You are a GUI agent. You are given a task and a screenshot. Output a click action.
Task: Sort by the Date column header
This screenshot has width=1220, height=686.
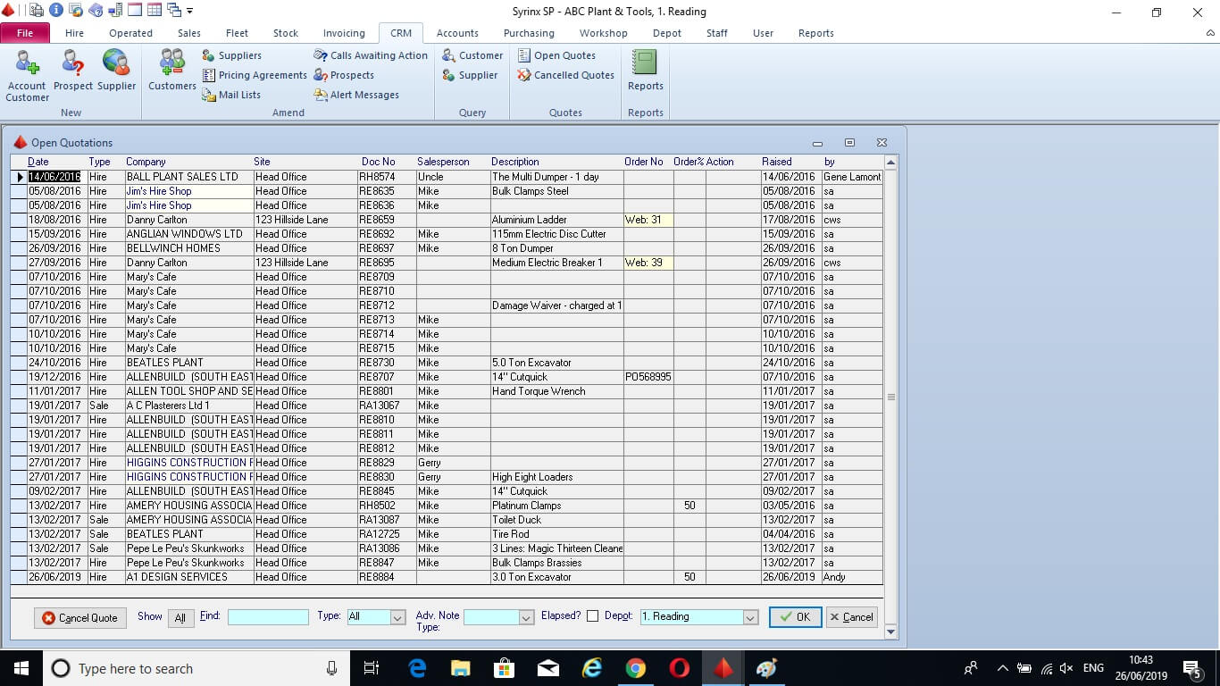[38, 162]
